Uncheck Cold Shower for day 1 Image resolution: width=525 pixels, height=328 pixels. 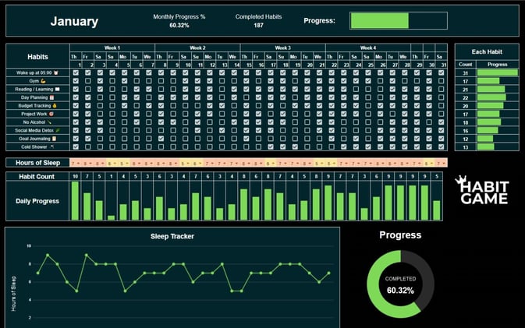[x=76, y=146]
